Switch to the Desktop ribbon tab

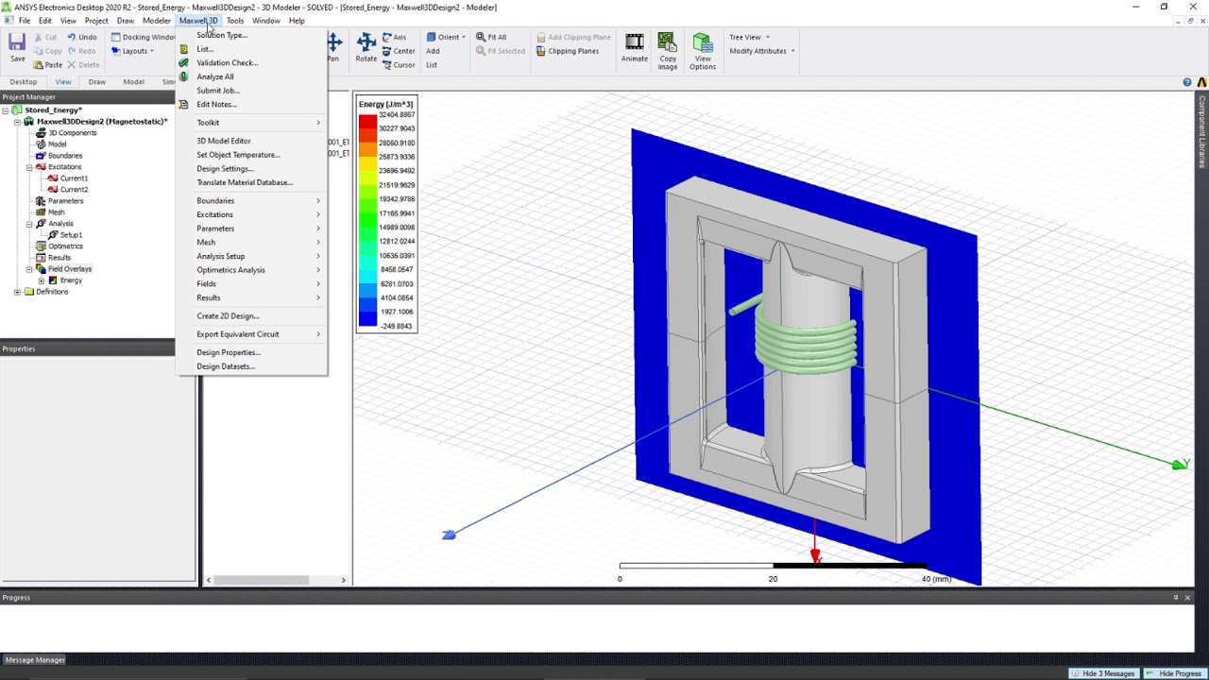(24, 82)
